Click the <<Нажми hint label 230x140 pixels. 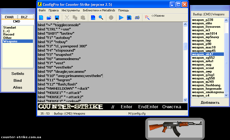[158, 16]
